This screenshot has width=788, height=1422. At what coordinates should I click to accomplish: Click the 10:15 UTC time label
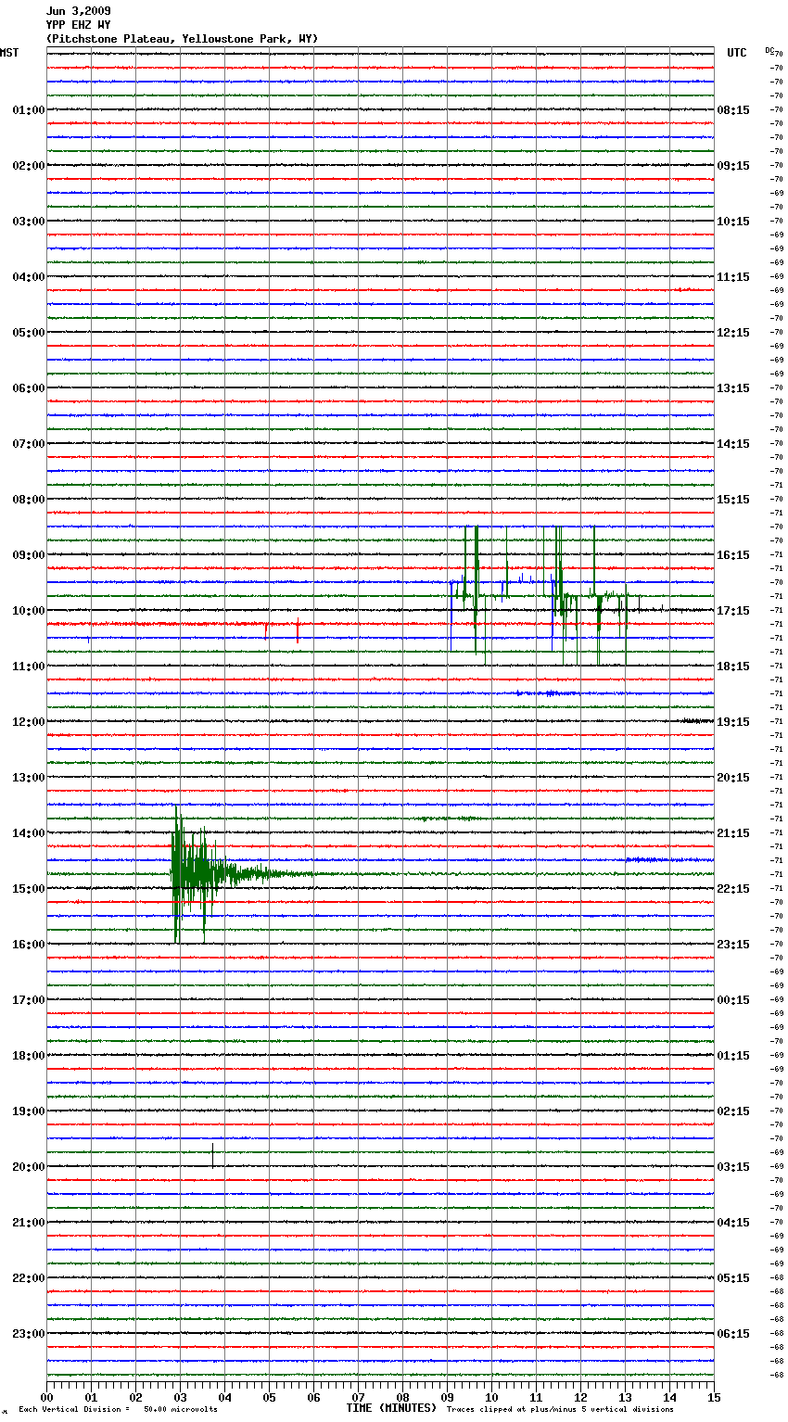coord(733,222)
